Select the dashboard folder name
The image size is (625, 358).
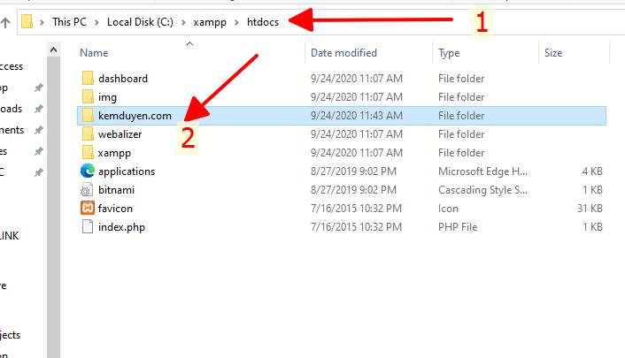pos(123,79)
